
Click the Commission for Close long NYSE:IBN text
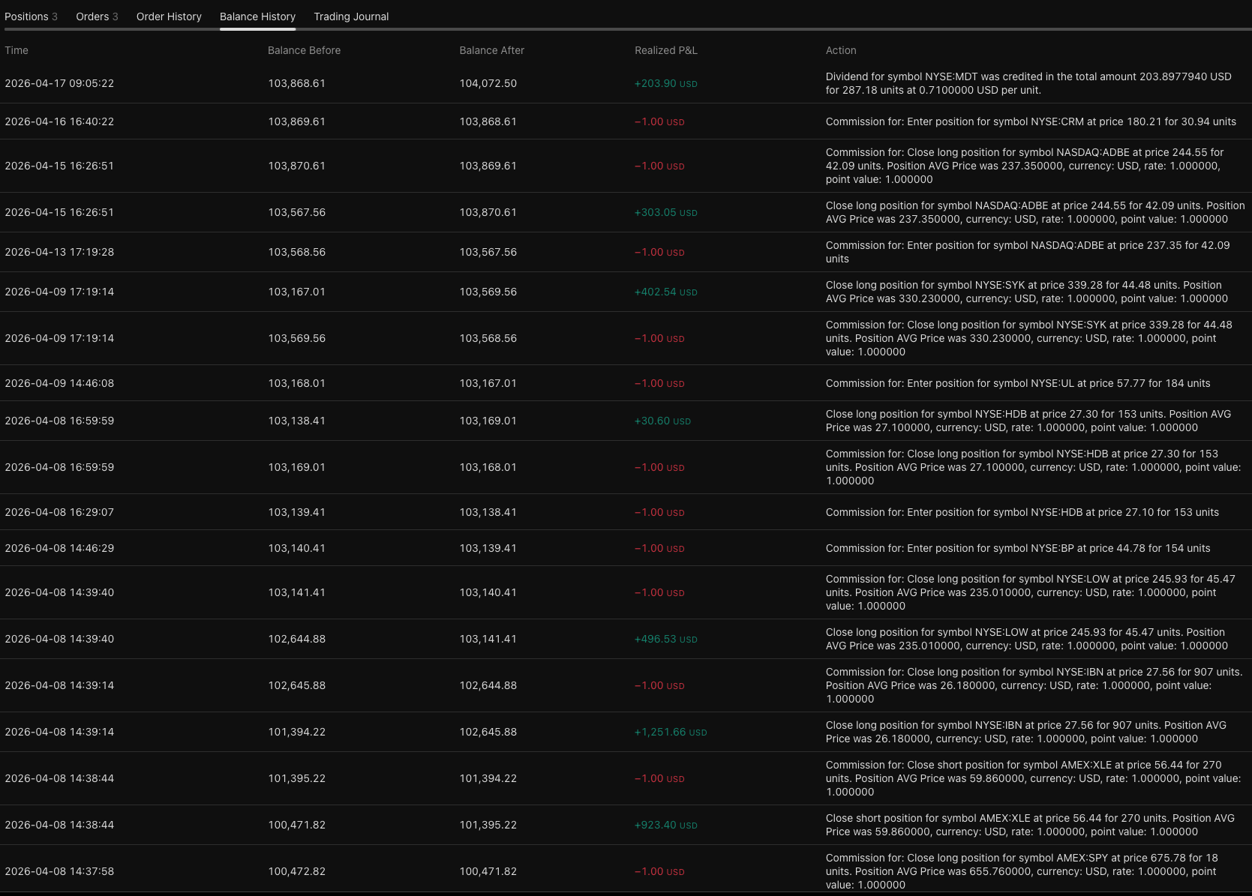1034,685
